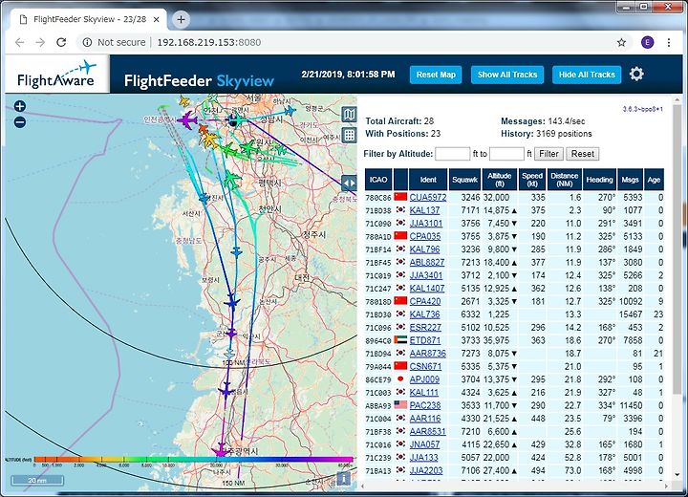Select the 71C090 row ICAO cell
Image resolution: width=688 pixels, height=497 pixels.
[x=378, y=224]
